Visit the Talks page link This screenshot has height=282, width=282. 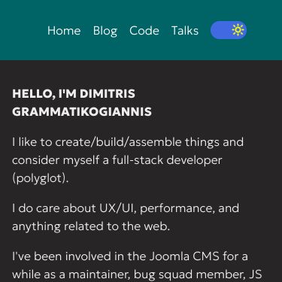coord(185,31)
